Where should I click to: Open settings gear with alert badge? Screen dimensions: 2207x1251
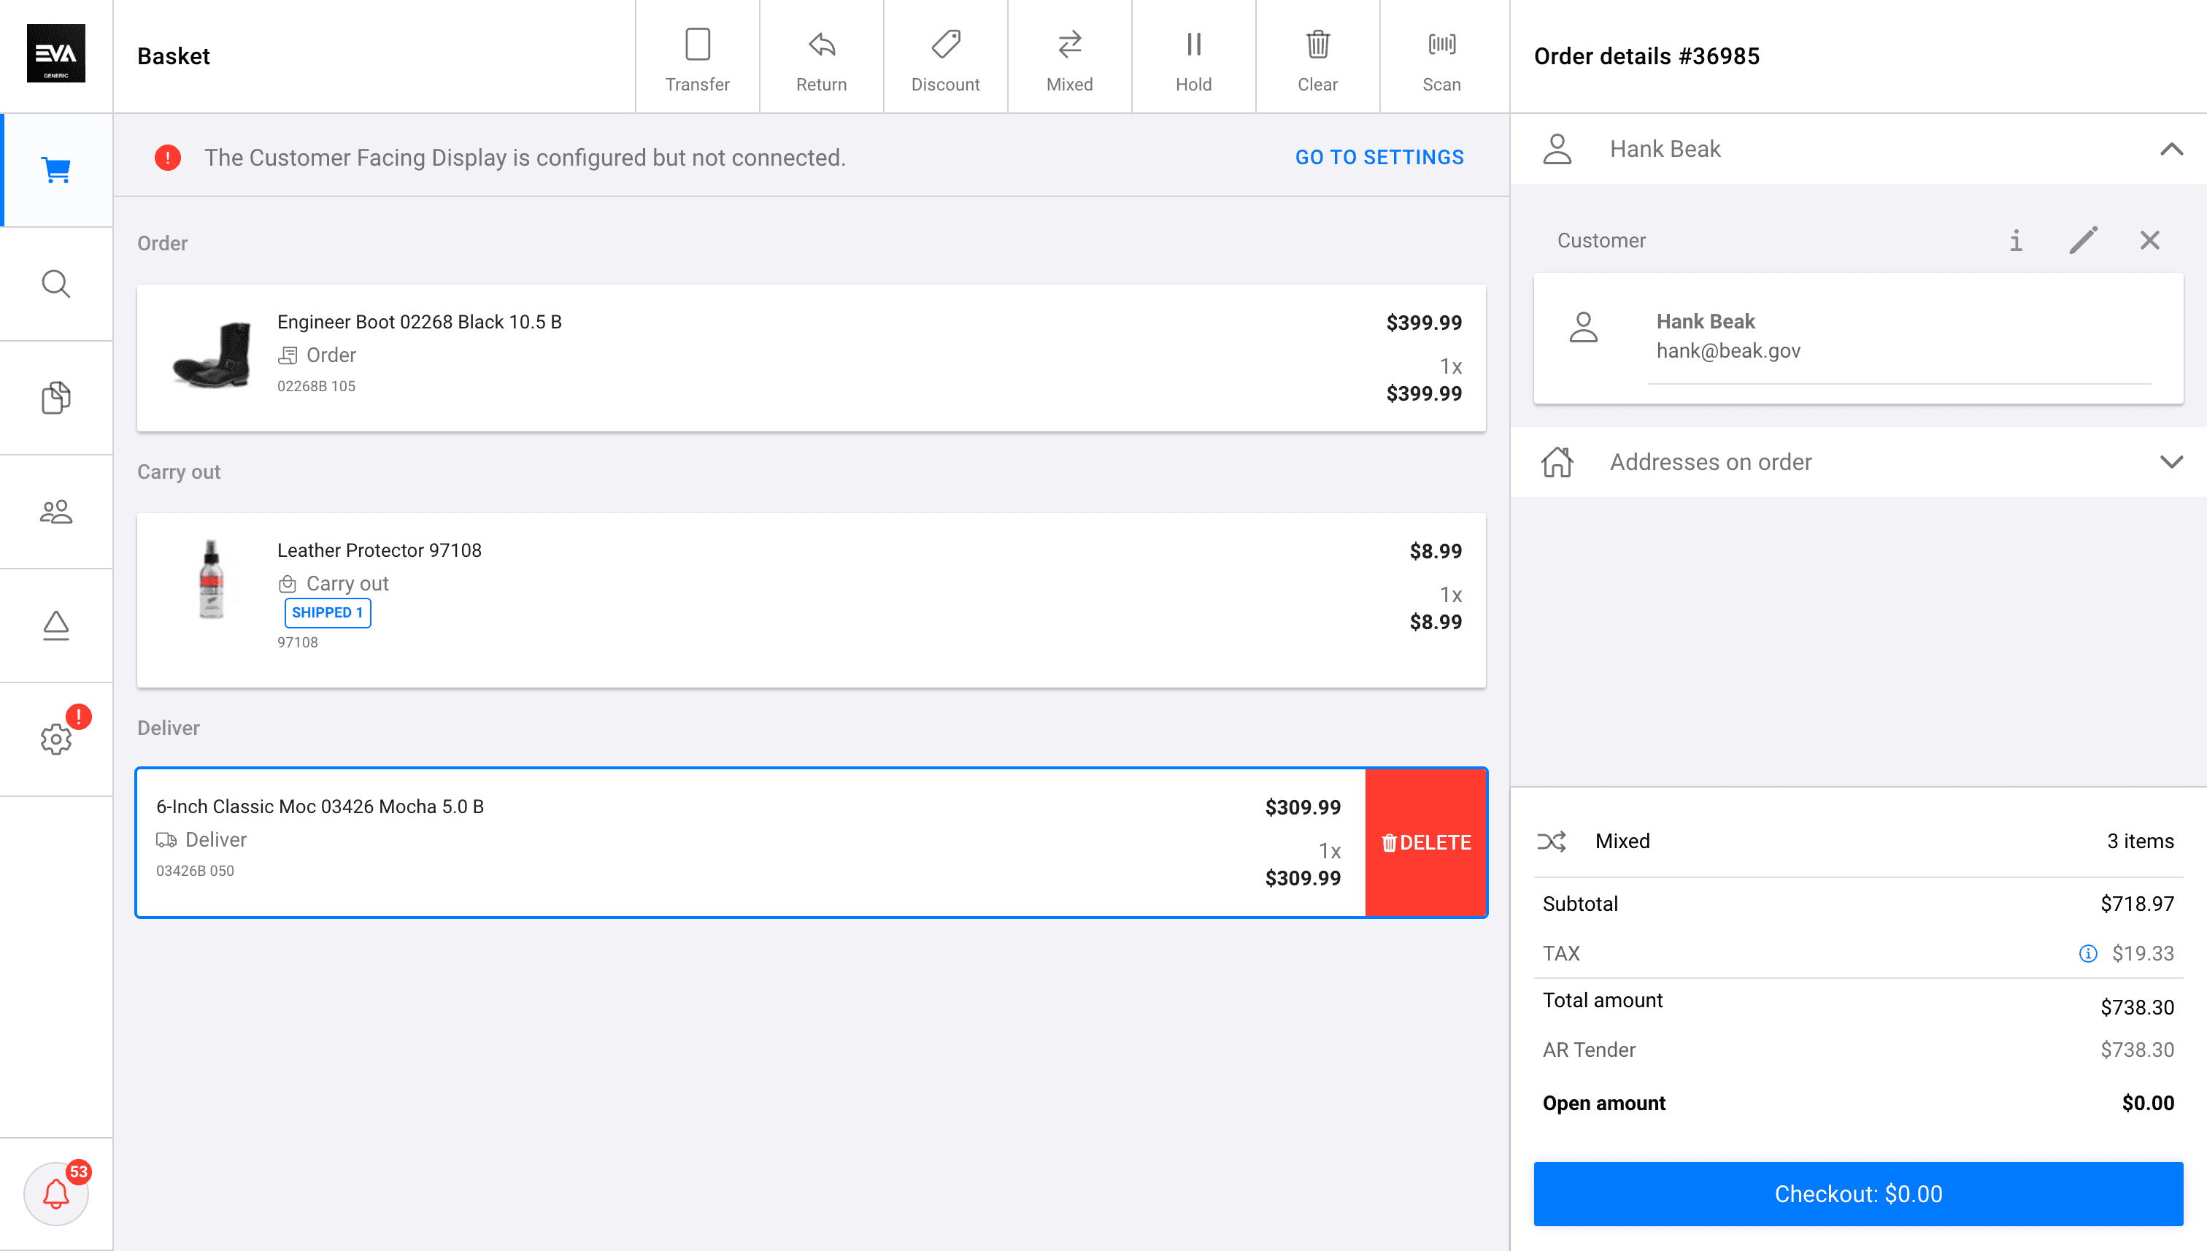click(x=56, y=739)
